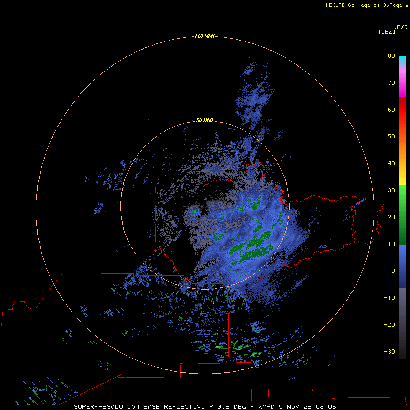This screenshot has height=410, width=410.
Task: Click the KAPD station identifier in caption
Action: pyautogui.click(x=266, y=407)
